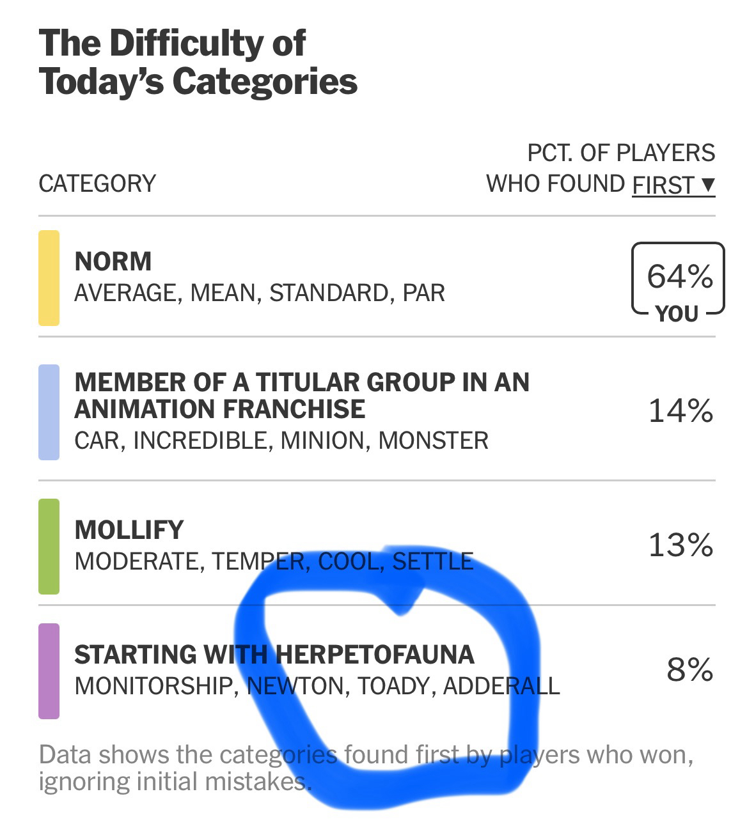
Task: Click the animation franchise category title
Action: point(301,396)
